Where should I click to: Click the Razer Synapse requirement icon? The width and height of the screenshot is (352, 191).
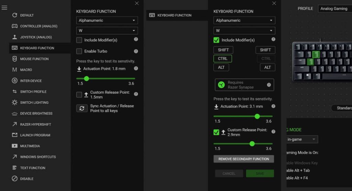[x=221, y=85]
